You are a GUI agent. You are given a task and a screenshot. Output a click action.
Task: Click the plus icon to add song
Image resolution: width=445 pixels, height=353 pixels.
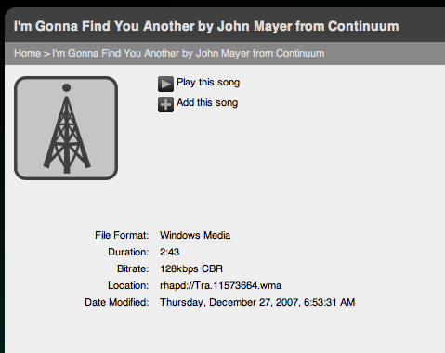pos(165,104)
